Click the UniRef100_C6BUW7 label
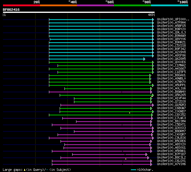The height and width of the screenshot is (172, 191). [x=171, y=108]
